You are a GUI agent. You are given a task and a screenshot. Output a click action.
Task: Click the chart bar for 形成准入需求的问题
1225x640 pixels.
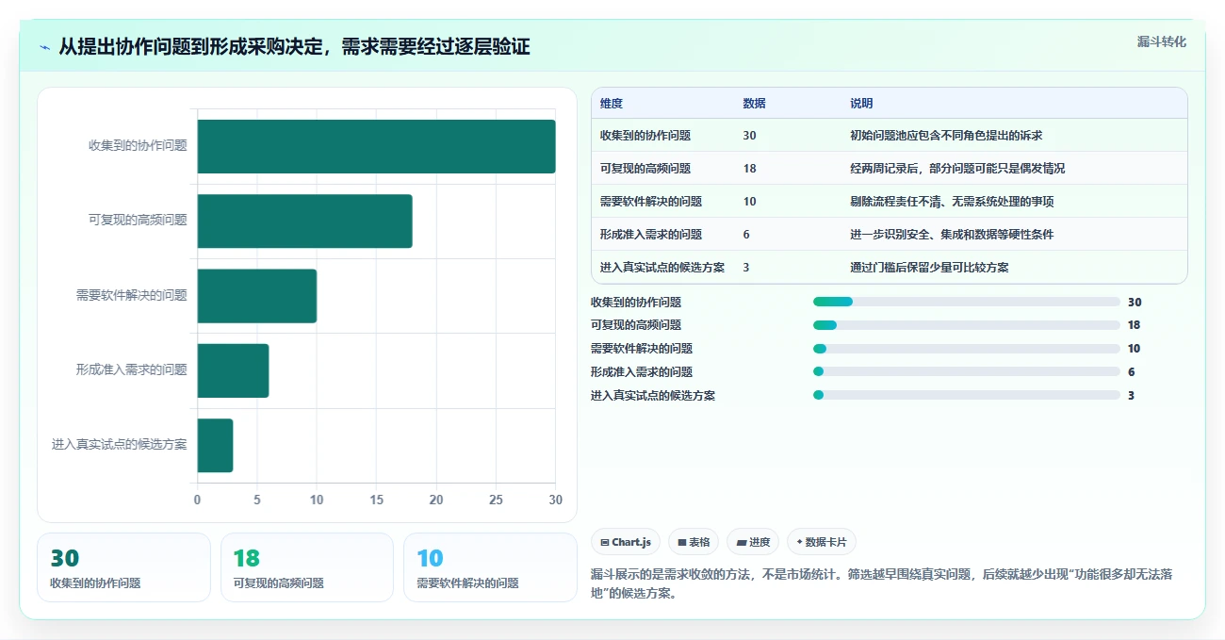233,370
